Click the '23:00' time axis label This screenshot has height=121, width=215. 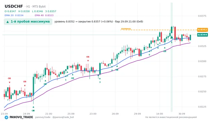point(93,114)
